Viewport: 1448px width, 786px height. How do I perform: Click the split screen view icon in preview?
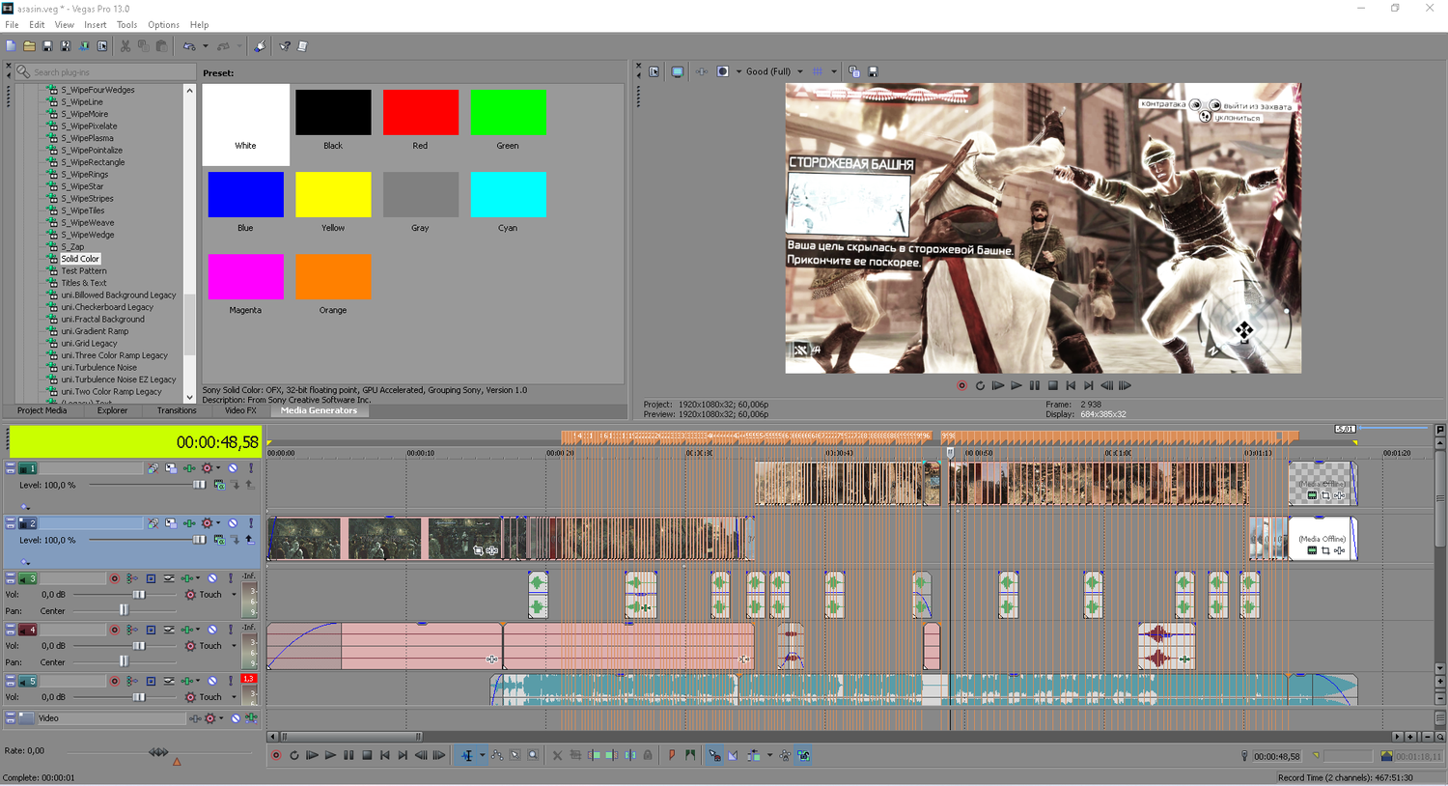[723, 71]
